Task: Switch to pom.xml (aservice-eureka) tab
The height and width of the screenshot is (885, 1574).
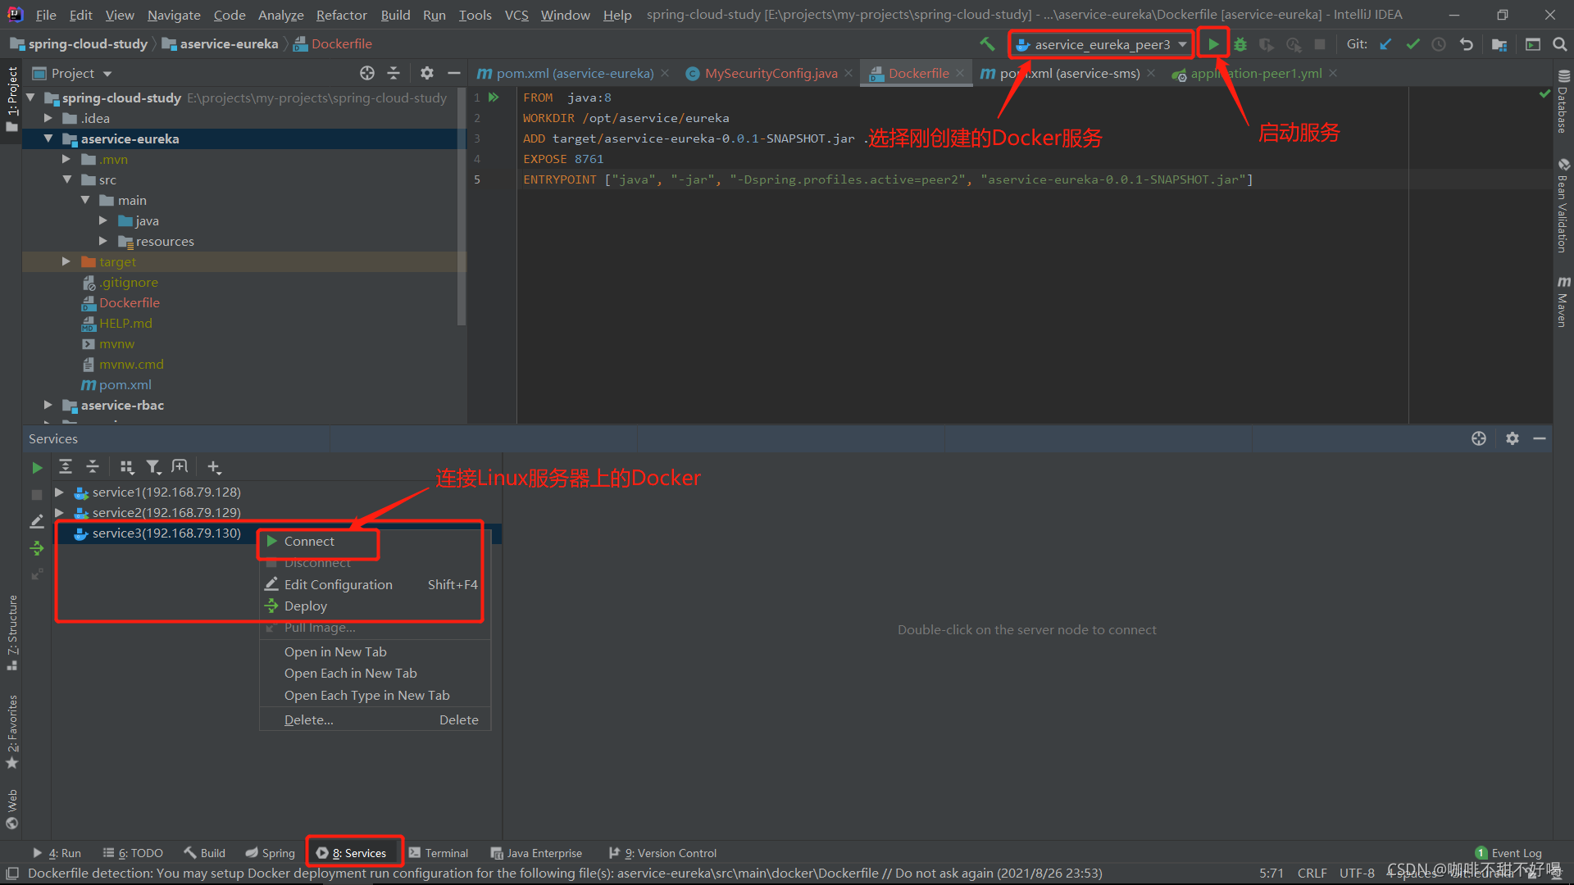Action: (x=573, y=73)
